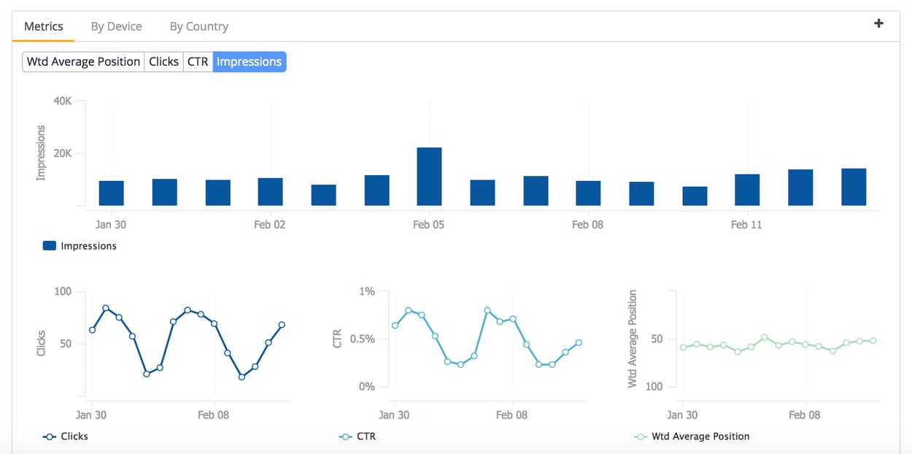
Task: Toggle the Impressions legend entry
Action: (x=80, y=246)
